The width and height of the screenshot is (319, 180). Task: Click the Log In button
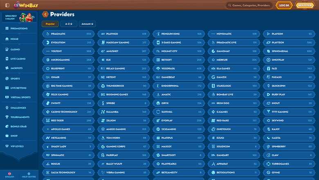pos(283,5)
